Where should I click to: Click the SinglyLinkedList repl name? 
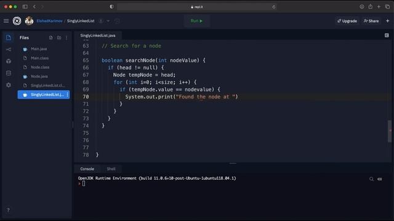pos(81,21)
